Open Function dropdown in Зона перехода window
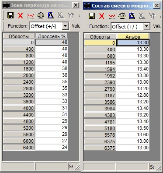Image resolution: width=163 pixels, height=173 pixels. [x=66, y=26]
